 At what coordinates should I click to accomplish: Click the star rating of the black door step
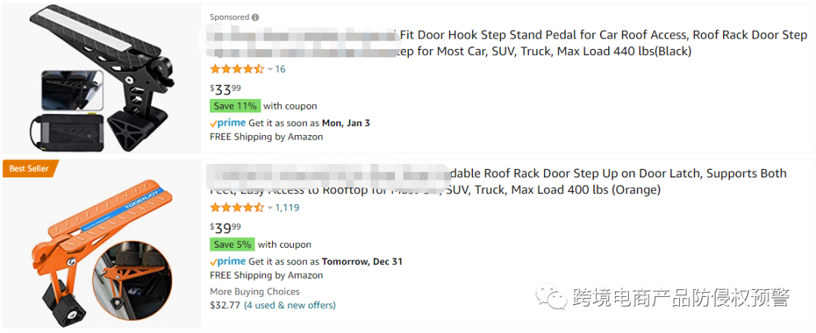click(236, 69)
